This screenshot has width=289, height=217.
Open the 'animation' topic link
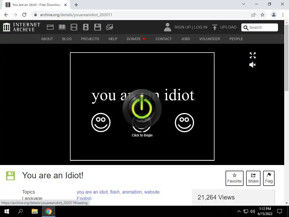tap(132, 192)
